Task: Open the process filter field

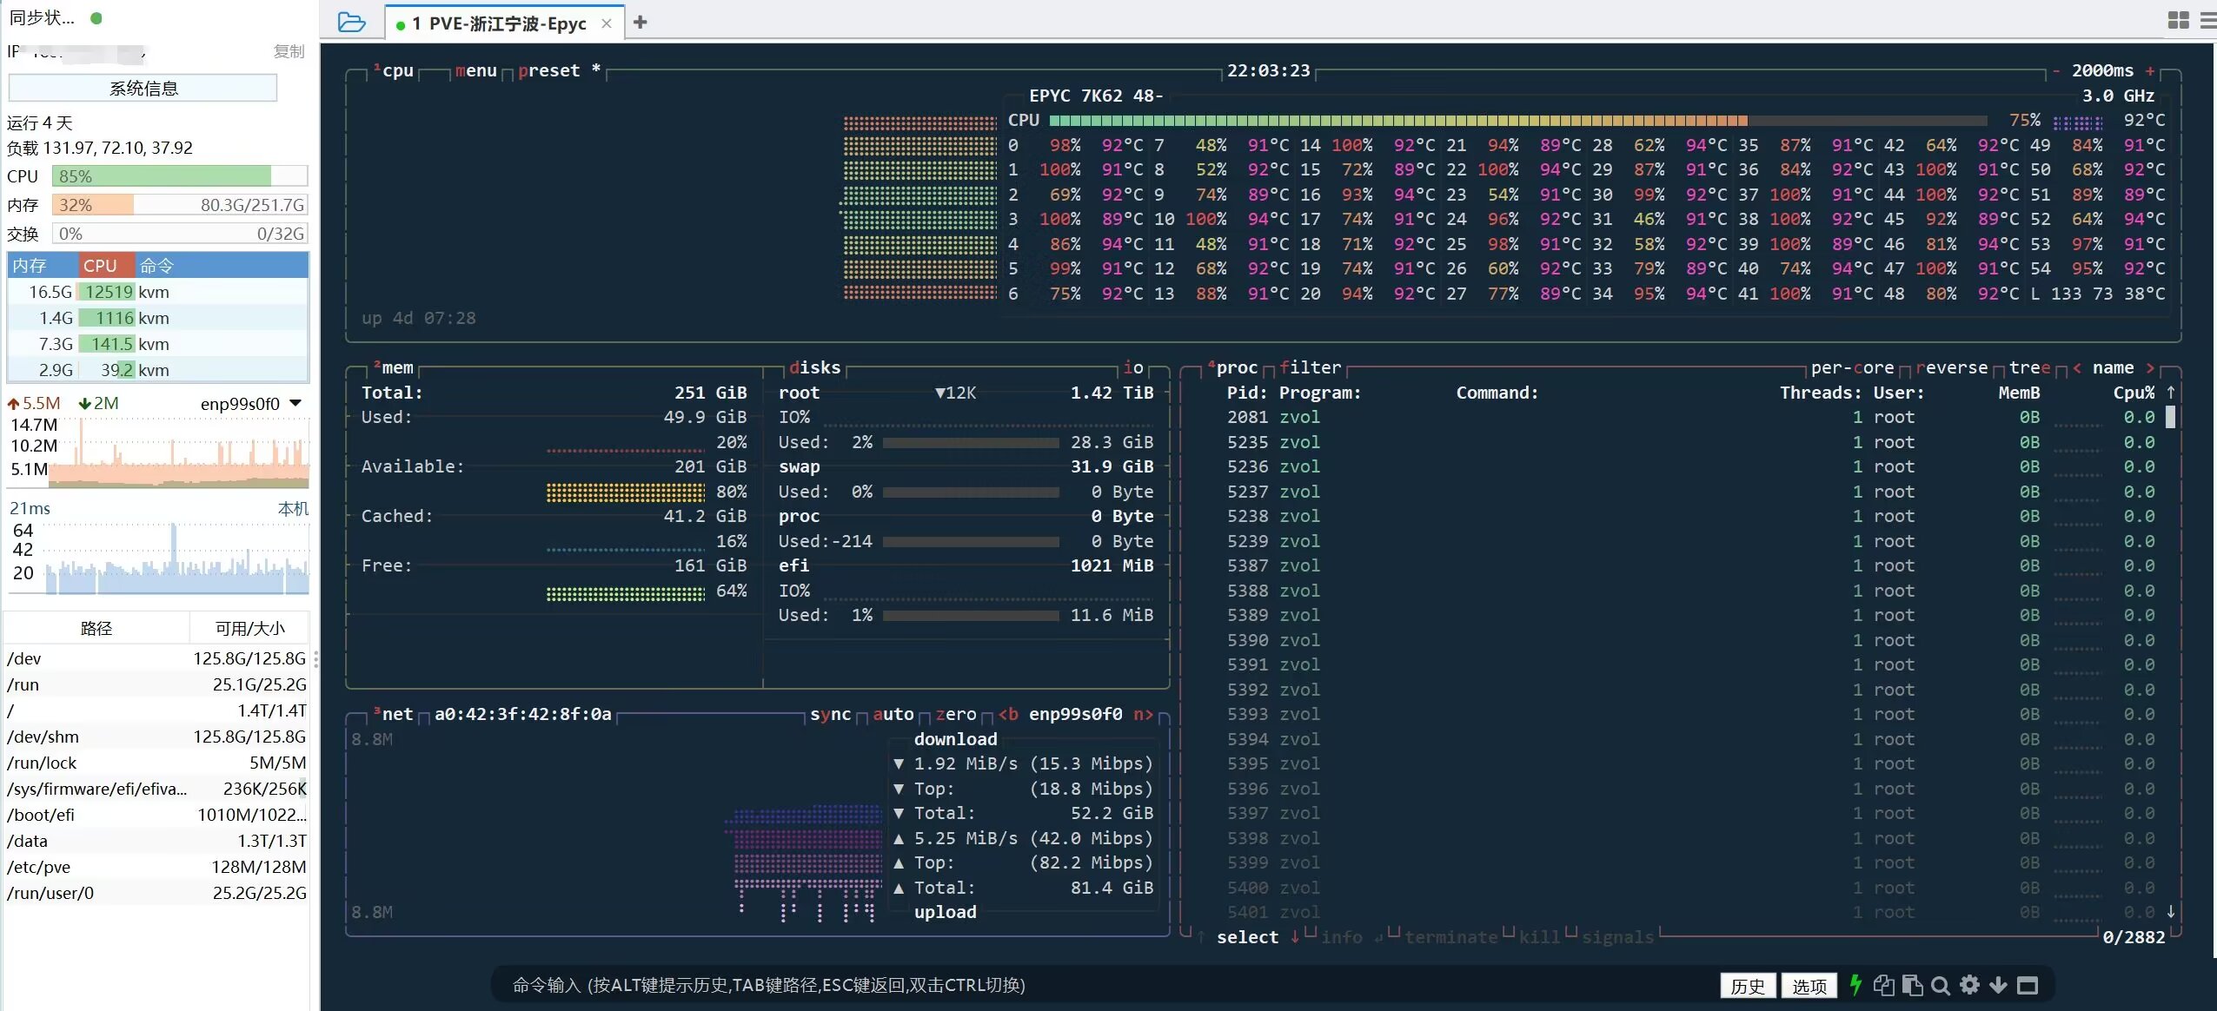Action: 1310,368
